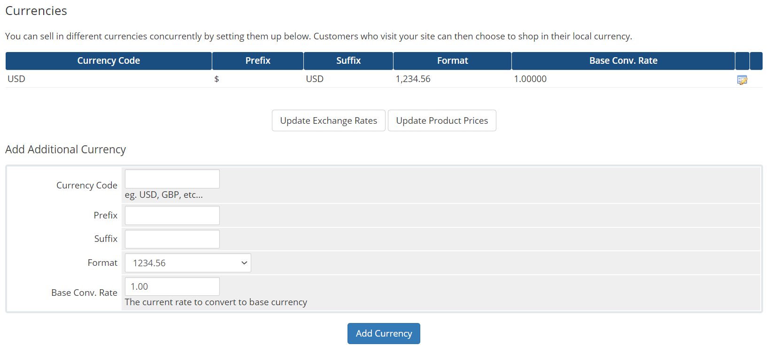Click the $ prefix cell in USD row
Screen dimensions: 772x353
[216, 79]
